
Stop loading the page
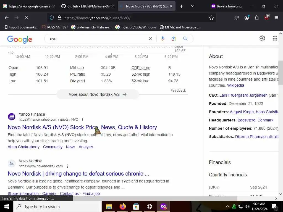[x=27, y=18]
